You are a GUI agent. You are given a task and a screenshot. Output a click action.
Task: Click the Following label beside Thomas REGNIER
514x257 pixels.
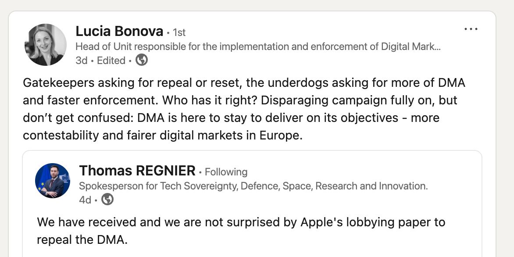click(x=226, y=172)
